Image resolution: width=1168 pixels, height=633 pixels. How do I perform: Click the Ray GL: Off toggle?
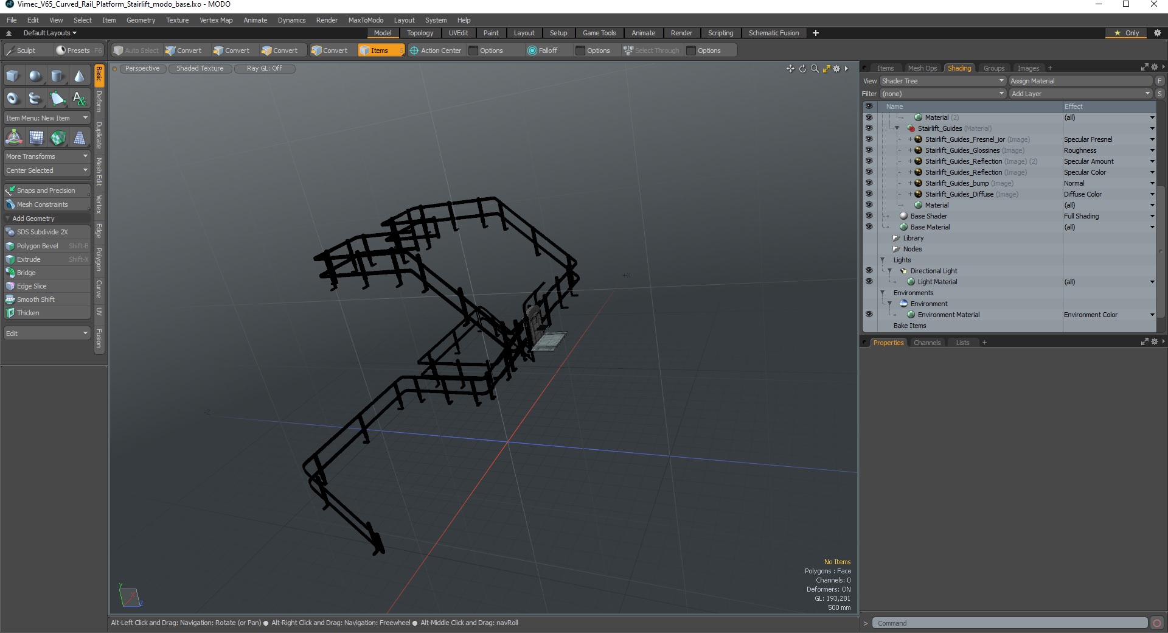pyautogui.click(x=264, y=69)
